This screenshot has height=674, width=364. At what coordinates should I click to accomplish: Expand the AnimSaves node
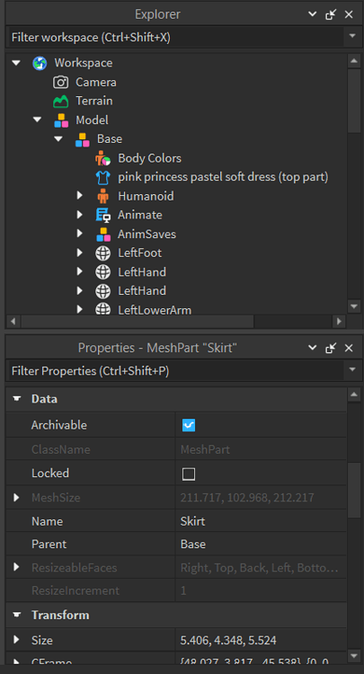[x=79, y=234]
